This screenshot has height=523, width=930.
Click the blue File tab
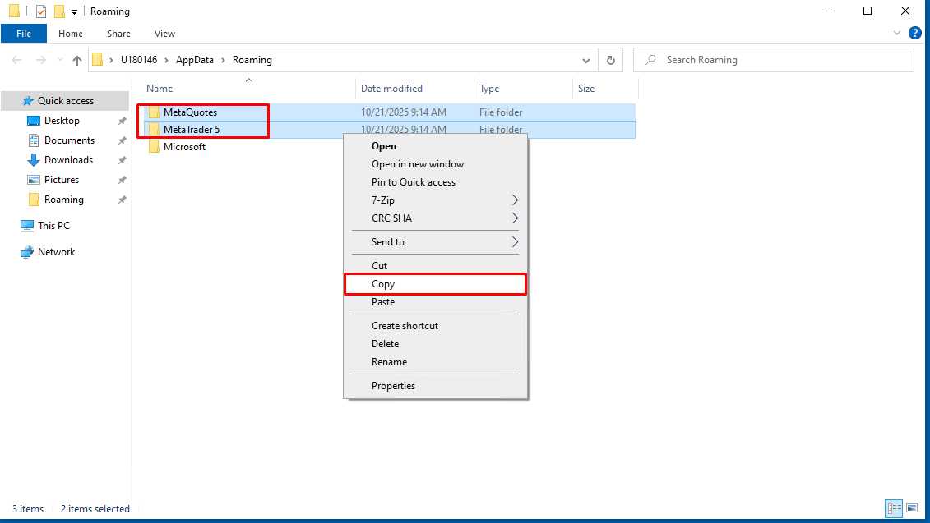pyautogui.click(x=24, y=34)
